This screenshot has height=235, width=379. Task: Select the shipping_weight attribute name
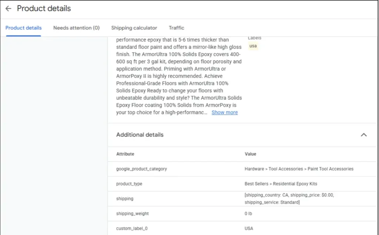(133, 214)
